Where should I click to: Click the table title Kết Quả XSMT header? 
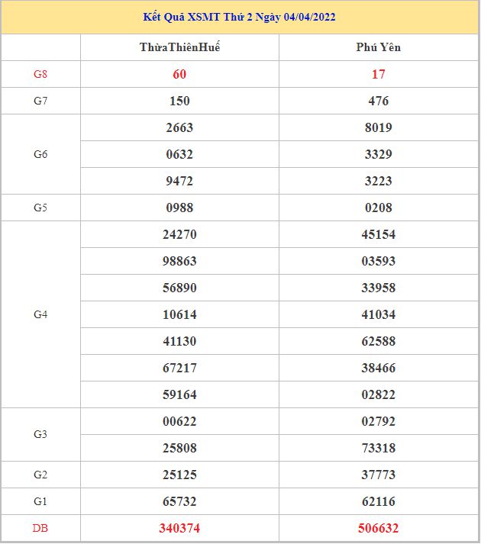pyautogui.click(x=240, y=17)
